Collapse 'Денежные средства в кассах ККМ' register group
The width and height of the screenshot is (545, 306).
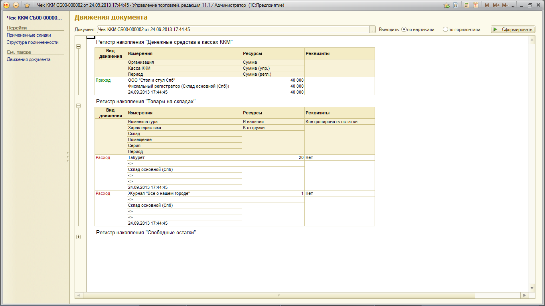(x=78, y=46)
